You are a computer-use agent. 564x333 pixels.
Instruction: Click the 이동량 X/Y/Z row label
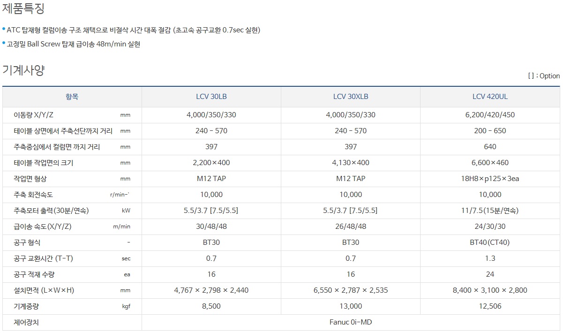(38, 115)
